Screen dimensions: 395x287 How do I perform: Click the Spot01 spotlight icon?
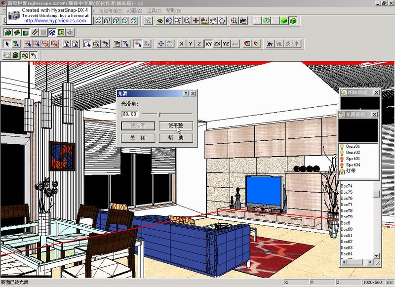(342, 159)
